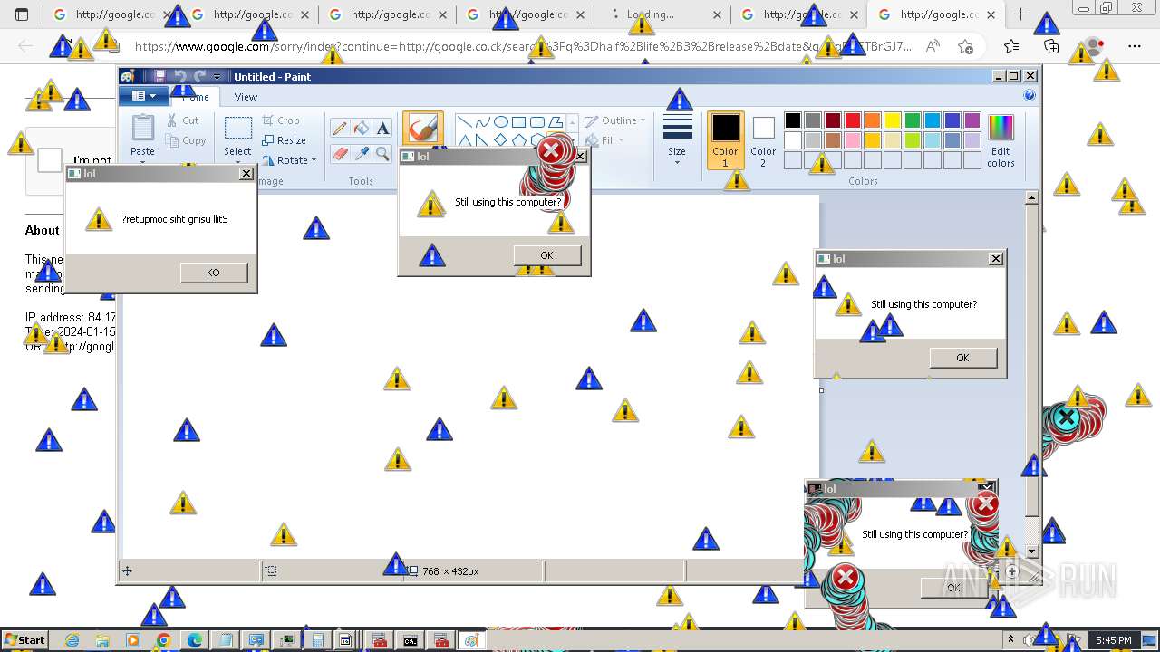Click the Brushes button in Paint

[422, 130]
